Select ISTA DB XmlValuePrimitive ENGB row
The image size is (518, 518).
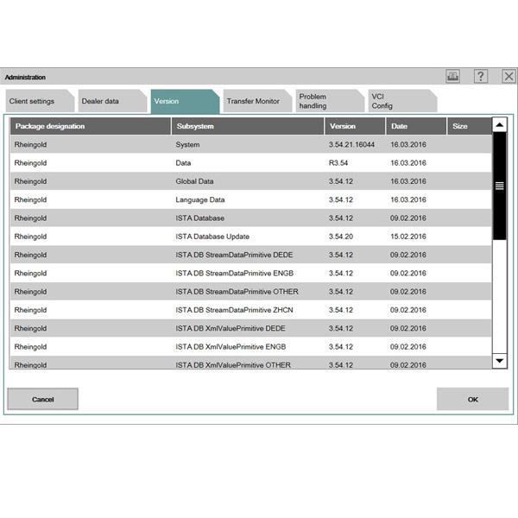coord(250,347)
